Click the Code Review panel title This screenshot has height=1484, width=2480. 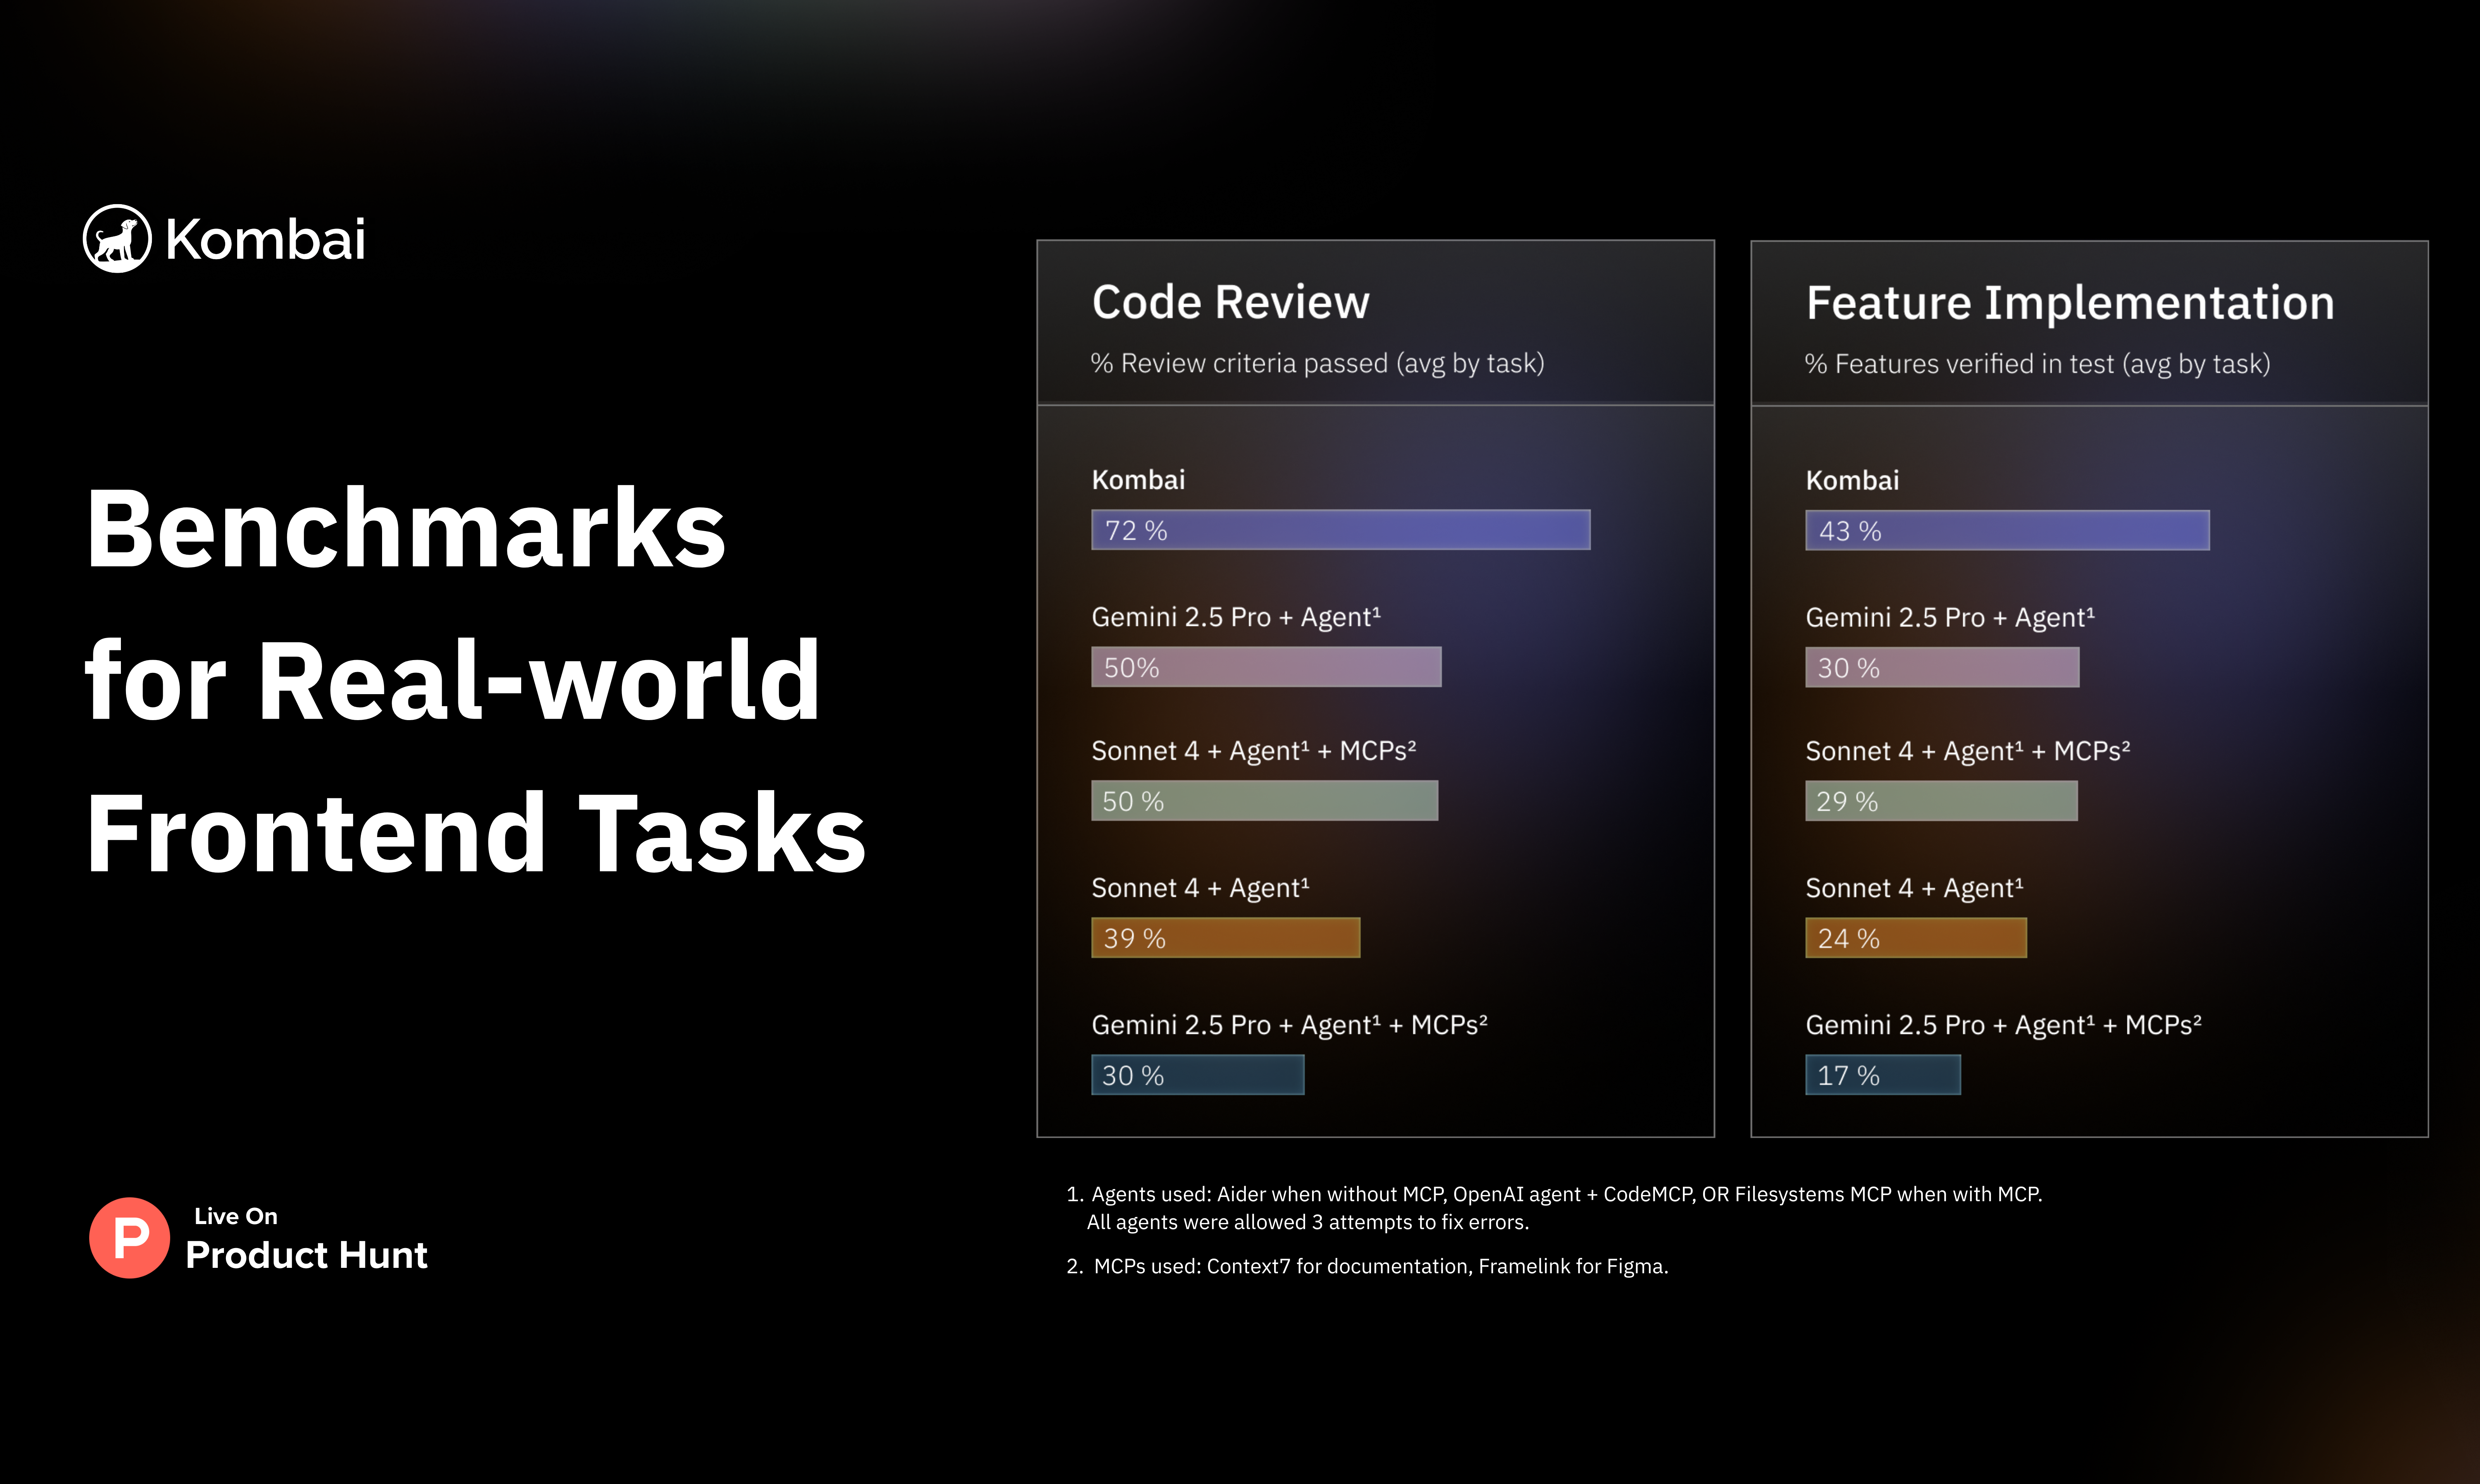coord(1230,302)
